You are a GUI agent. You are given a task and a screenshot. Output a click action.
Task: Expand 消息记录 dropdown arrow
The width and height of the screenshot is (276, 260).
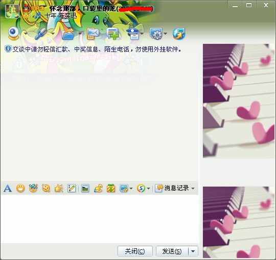tap(193, 189)
